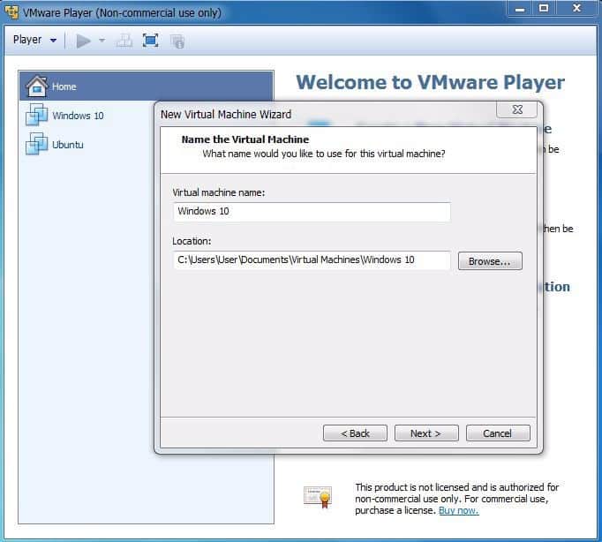Close the New Virtual Machine Wizard dialog
The height and width of the screenshot is (542, 602).
[516, 109]
